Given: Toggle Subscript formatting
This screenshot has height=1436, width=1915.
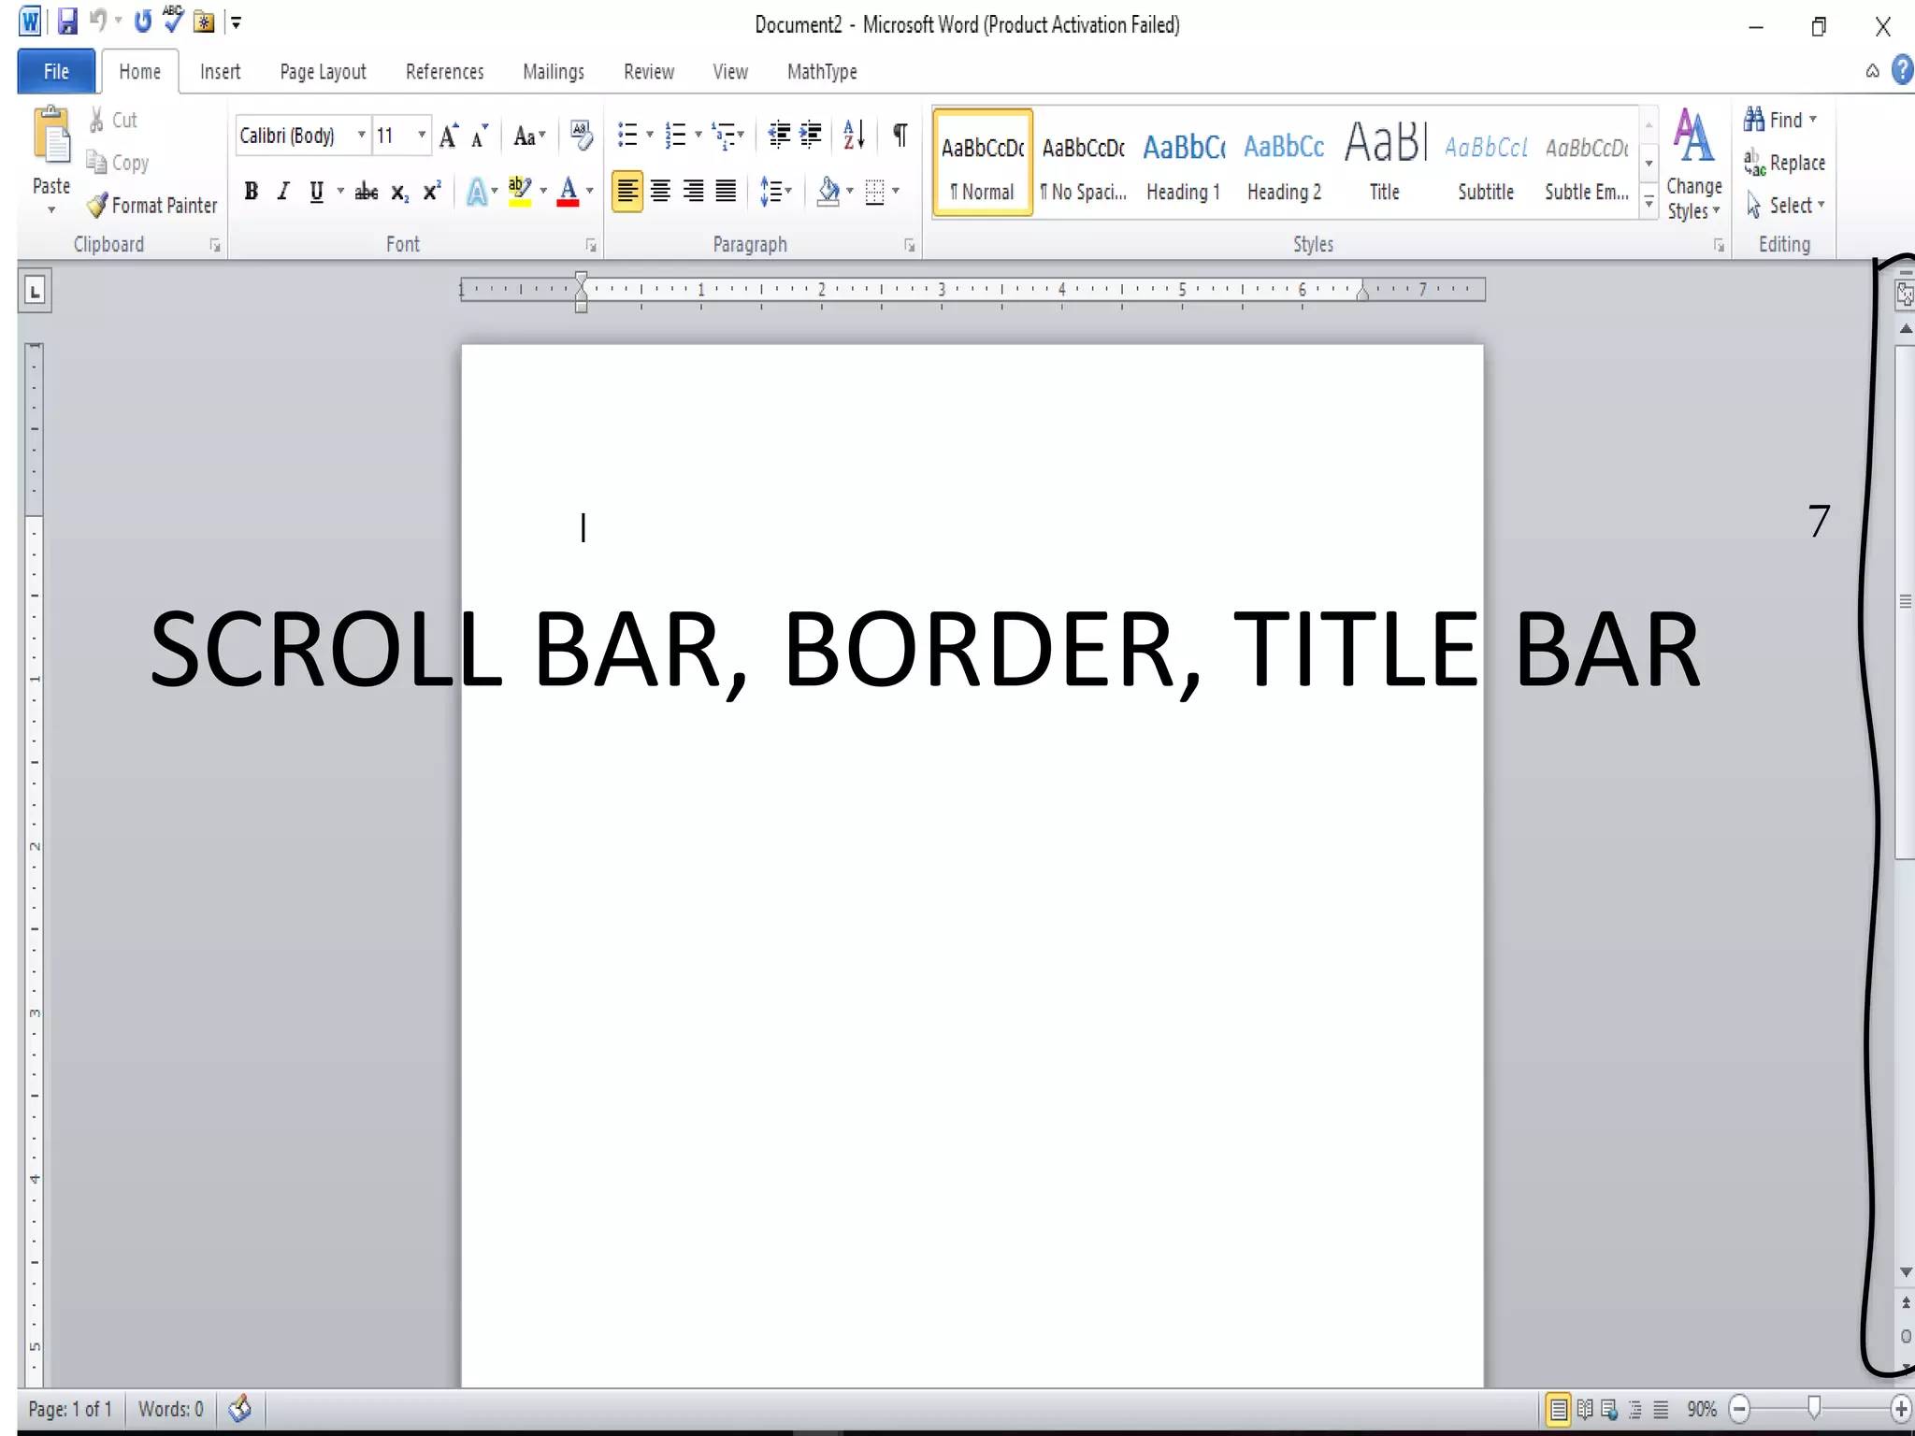Looking at the screenshot, I should pyautogui.click(x=399, y=192).
